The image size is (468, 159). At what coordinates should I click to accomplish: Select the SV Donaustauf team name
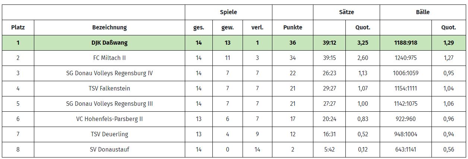click(109, 149)
